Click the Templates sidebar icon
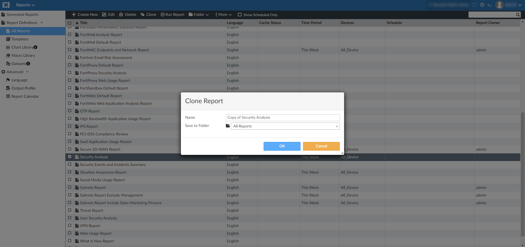The image size is (525, 247). (x=8, y=39)
